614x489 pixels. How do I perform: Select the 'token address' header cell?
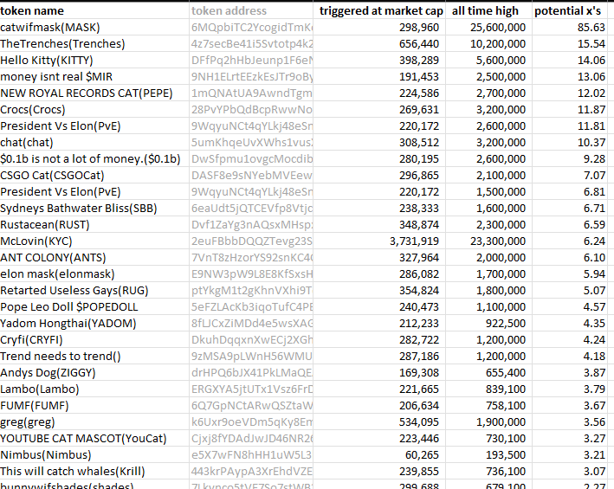coord(251,10)
